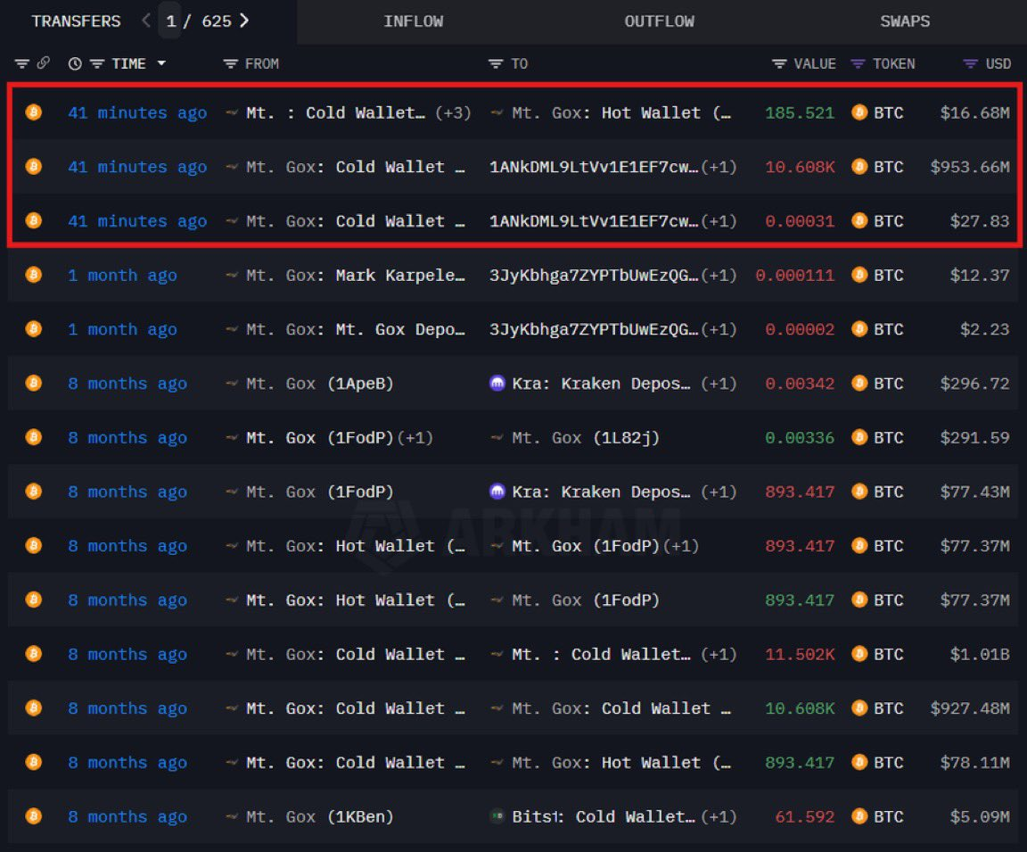
Task: Click the filter icon beside the VALUE header
Action: pos(779,64)
